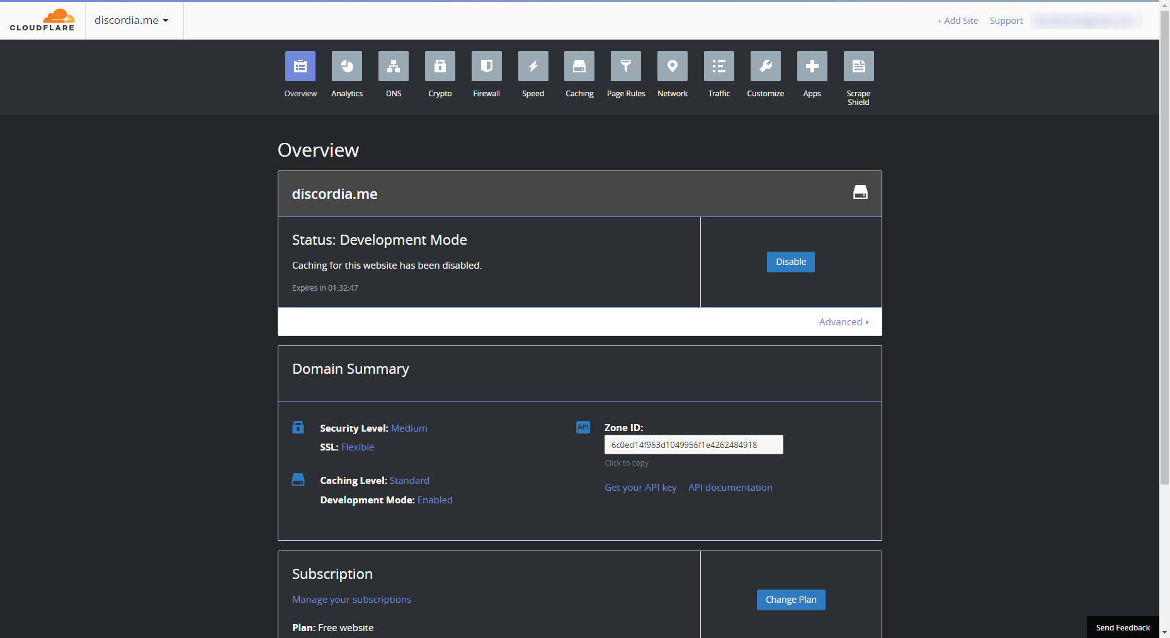This screenshot has width=1170, height=638.
Task: Disable Development Mode
Action: pyautogui.click(x=791, y=262)
